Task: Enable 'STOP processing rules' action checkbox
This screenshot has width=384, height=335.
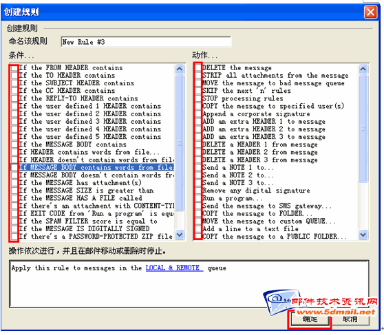Action: point(198,98)
